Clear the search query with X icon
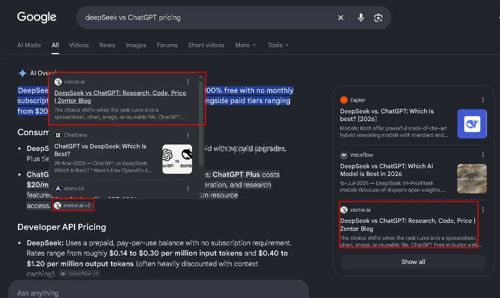Screen dimensions: 500x298 click(x=340, y=18)
